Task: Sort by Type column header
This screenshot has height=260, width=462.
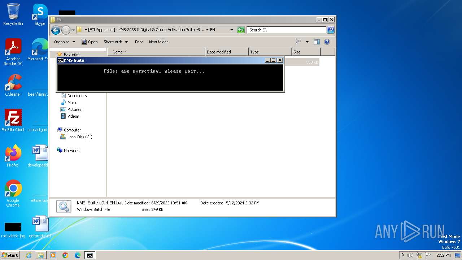Action: coord(270,52)
